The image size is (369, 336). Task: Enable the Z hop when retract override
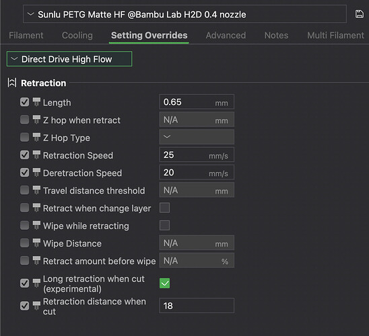tap(24, 120)
